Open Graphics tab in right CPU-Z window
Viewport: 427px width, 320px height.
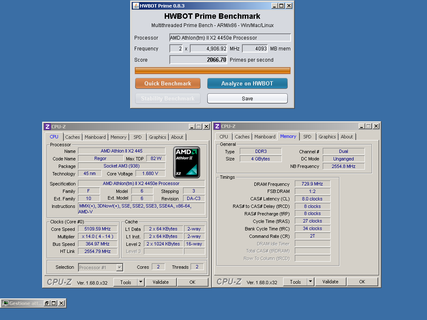(x=327, y=137)
